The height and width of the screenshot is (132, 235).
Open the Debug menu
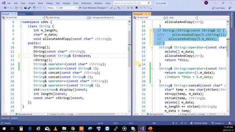pos(50,3)
